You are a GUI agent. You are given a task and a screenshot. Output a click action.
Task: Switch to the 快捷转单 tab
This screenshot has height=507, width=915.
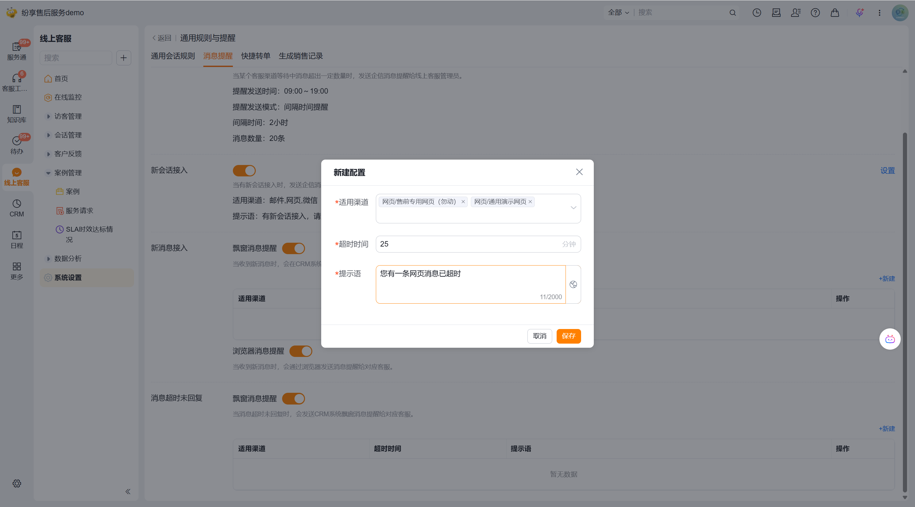tap(255, 56)
